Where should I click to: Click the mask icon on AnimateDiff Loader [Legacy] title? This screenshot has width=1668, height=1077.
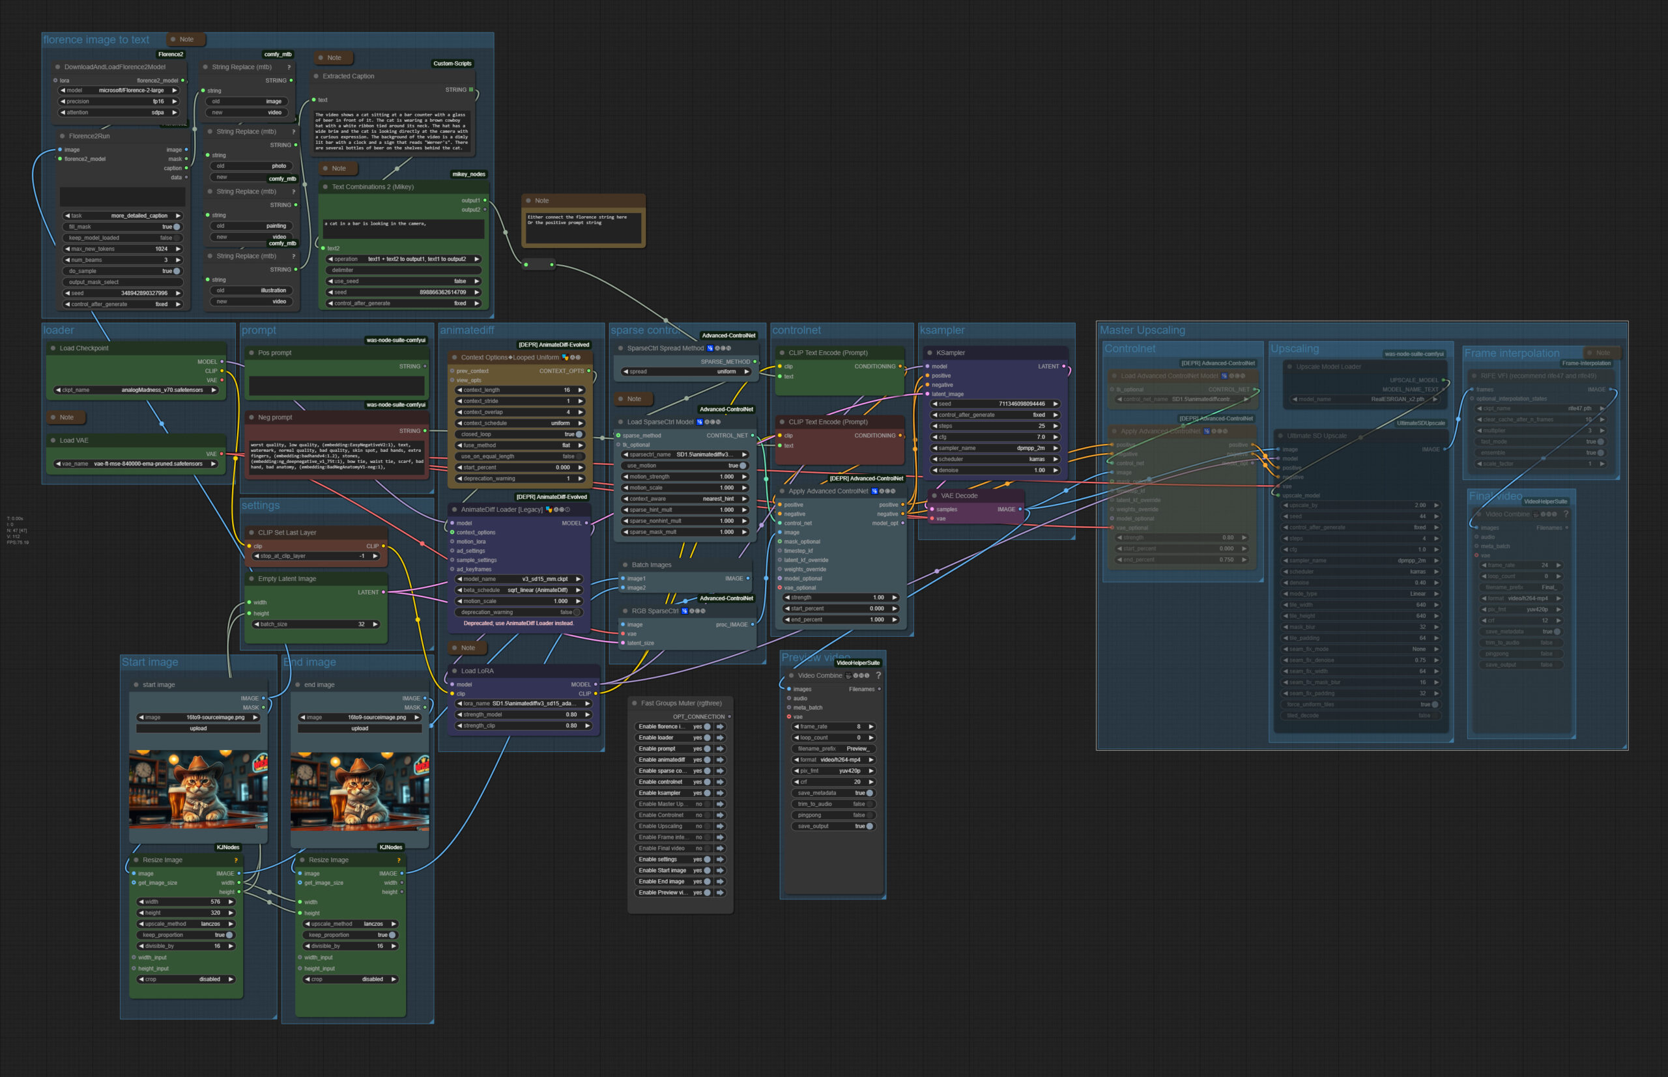pos(549,510)
